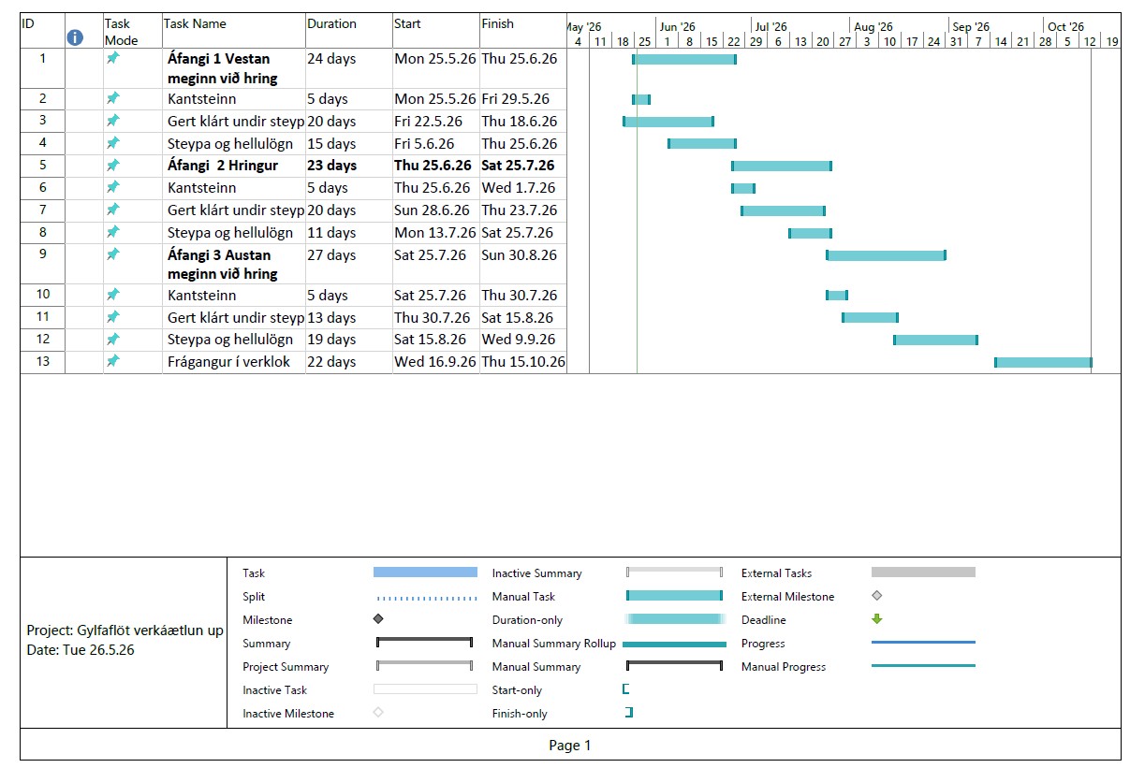This screenshot has width=1130, height=768.
Task: Click the Finish-only bracket symbol in the legend
Action: (x=629, y=713)
